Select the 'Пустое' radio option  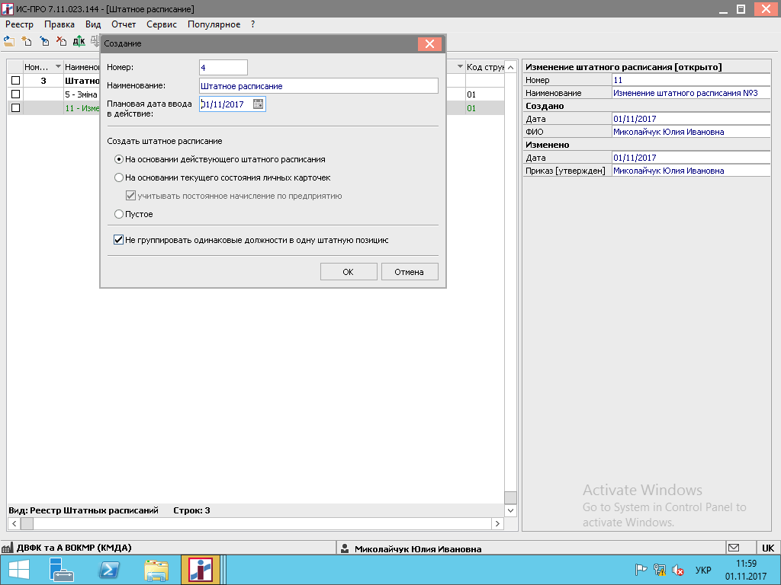tap(119, 214)
